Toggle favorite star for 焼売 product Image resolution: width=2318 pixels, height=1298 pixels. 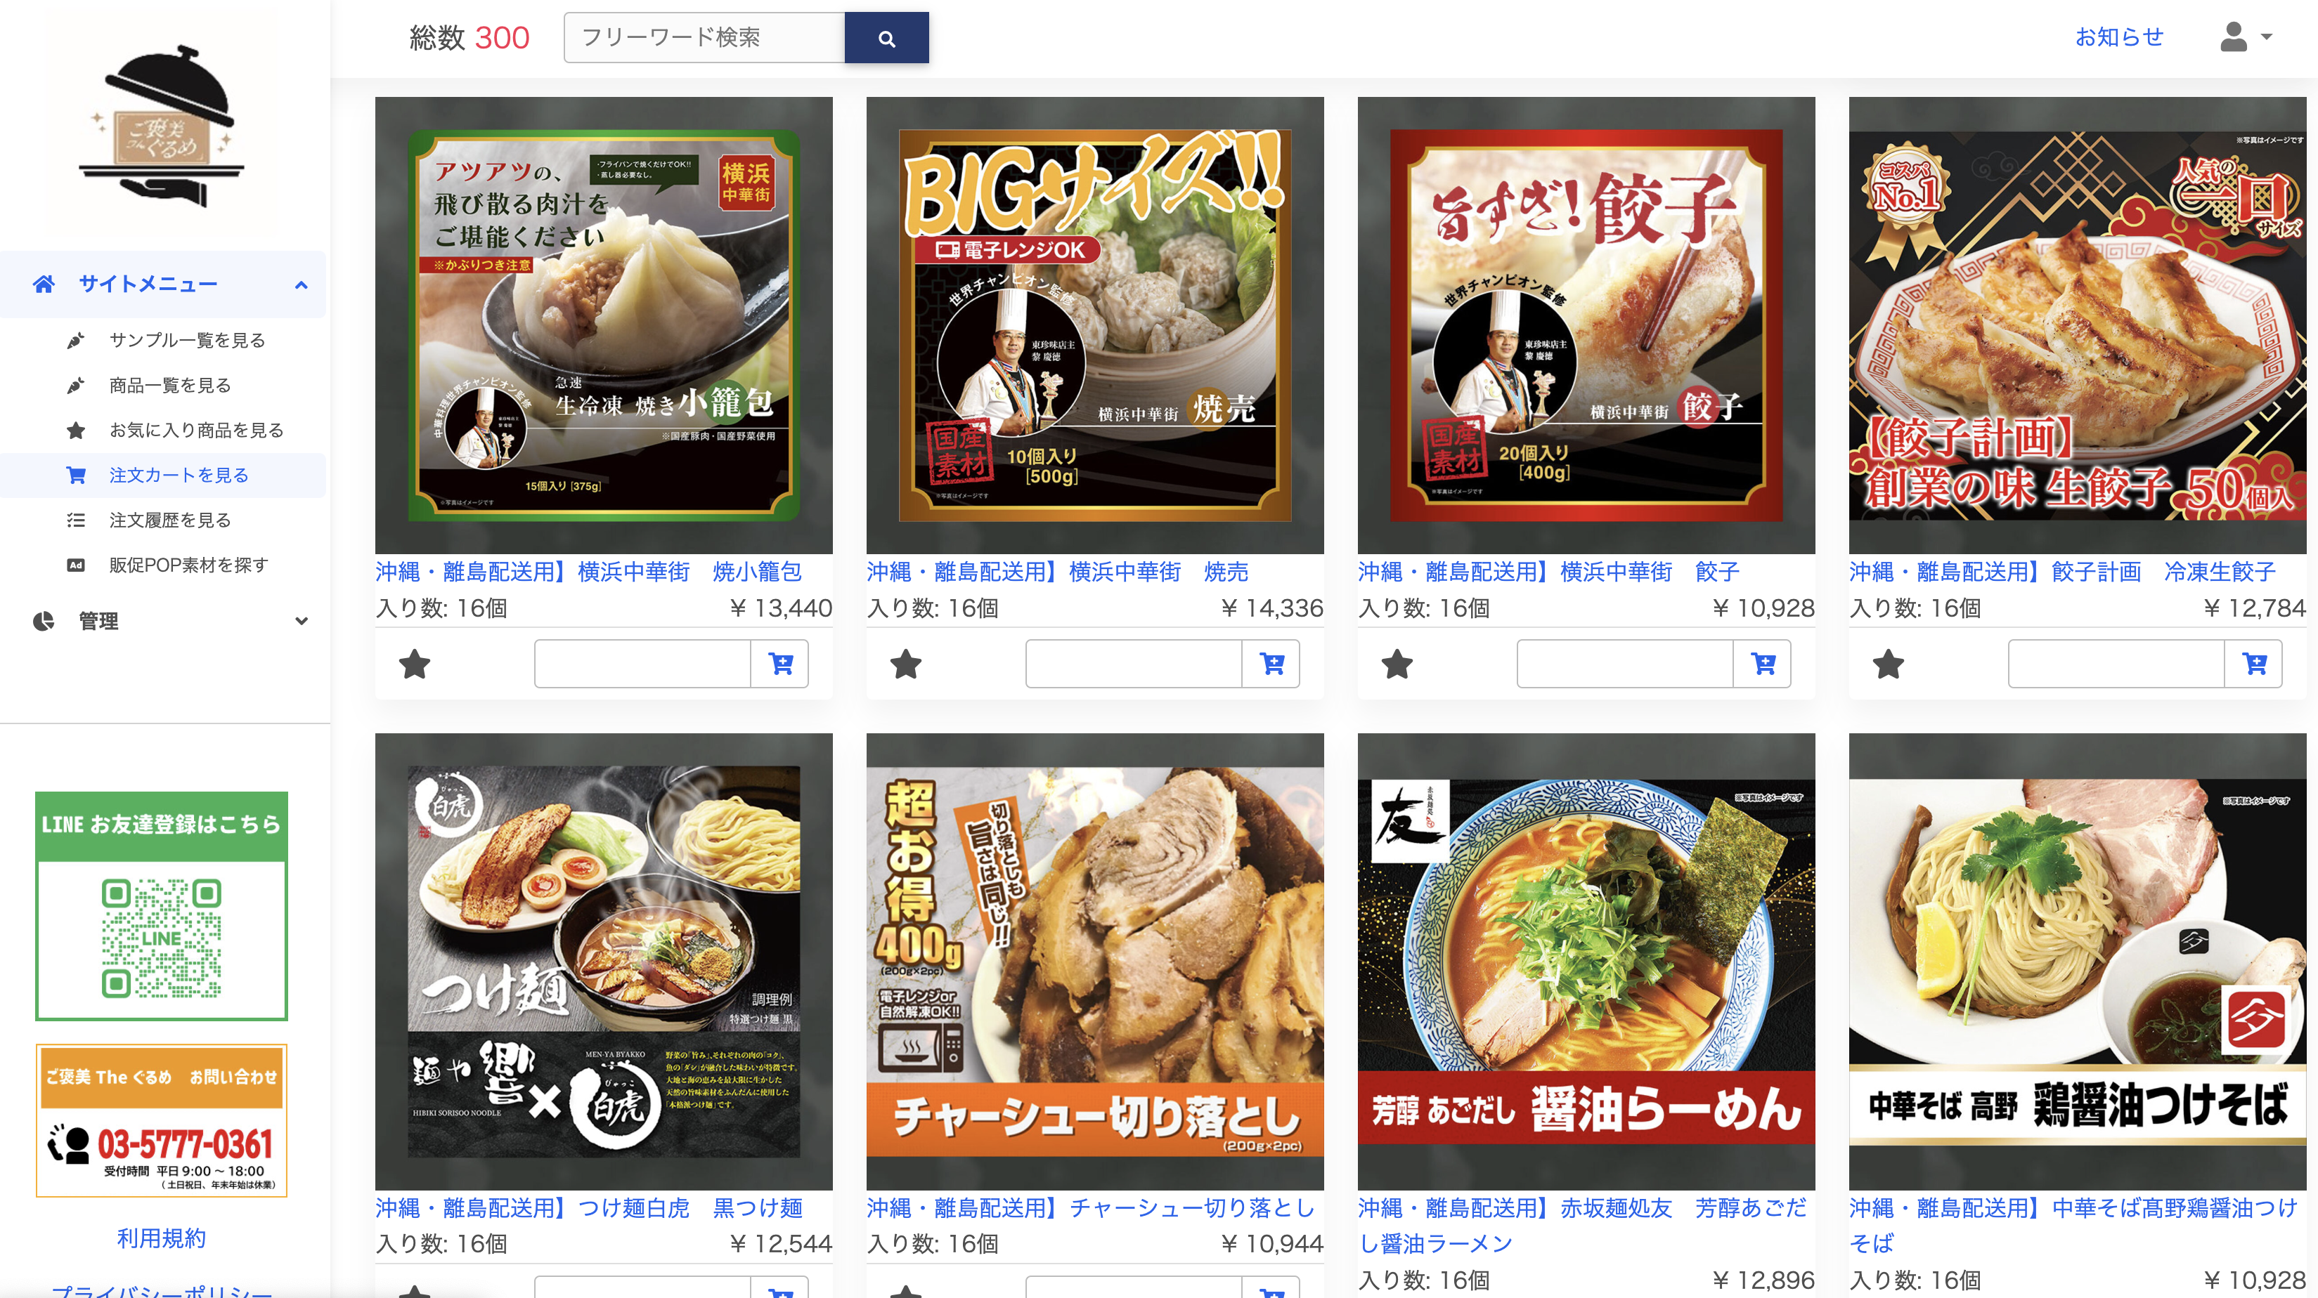pos(906,664)
